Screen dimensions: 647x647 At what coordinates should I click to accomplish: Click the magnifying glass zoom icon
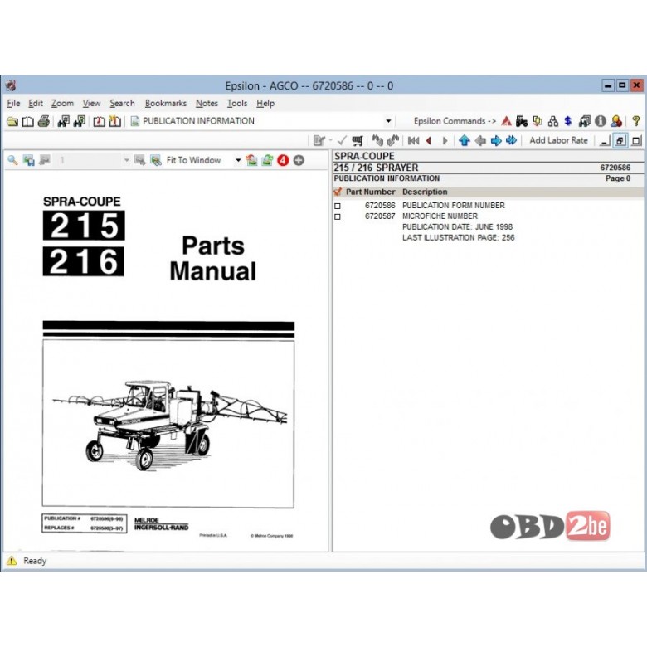[x=12, y=160]
